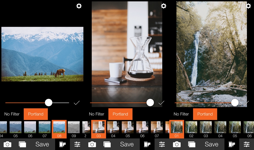Confirm filter with checkmark on waterfall screen

tap(246, 103)
